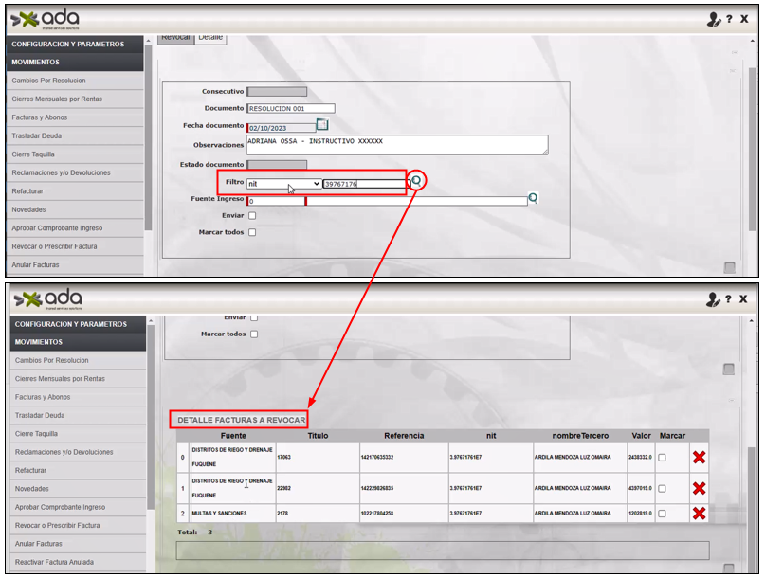765x578 pixels.
Task: Open the calendar picker beside Fecha documento
Action: pos(321,124)
